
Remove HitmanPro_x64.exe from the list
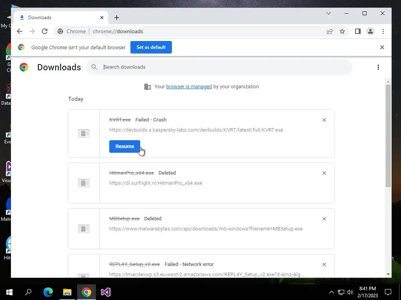tap(324, 173)
